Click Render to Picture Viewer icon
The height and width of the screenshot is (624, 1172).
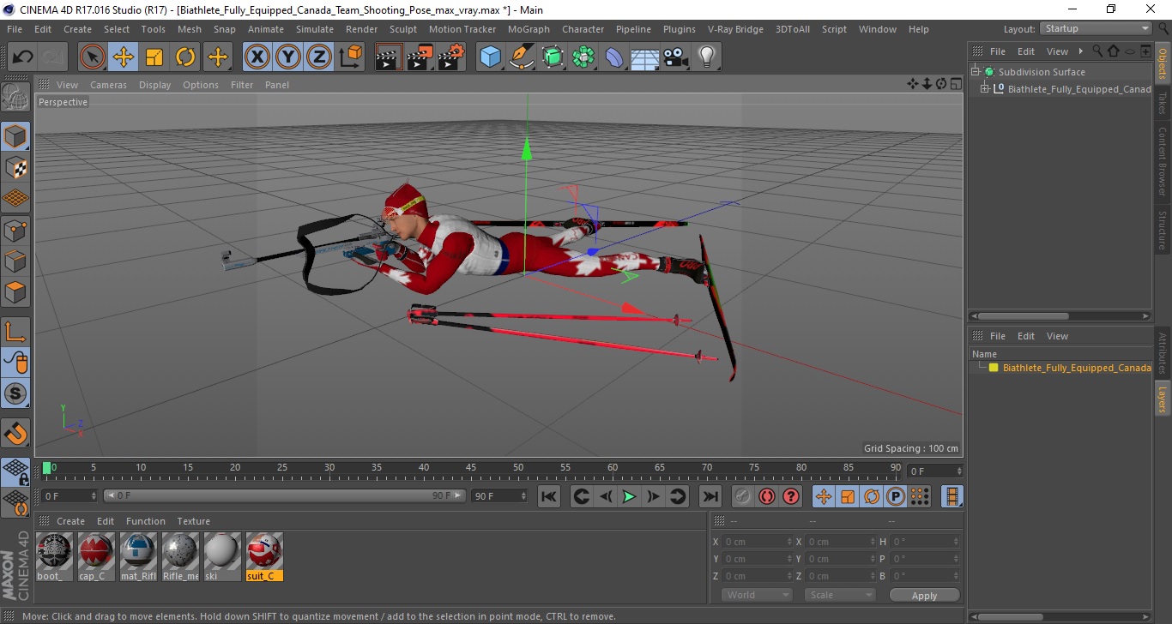pos(420,57)
